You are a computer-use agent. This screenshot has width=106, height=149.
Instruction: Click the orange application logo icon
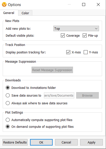[4, 4]
